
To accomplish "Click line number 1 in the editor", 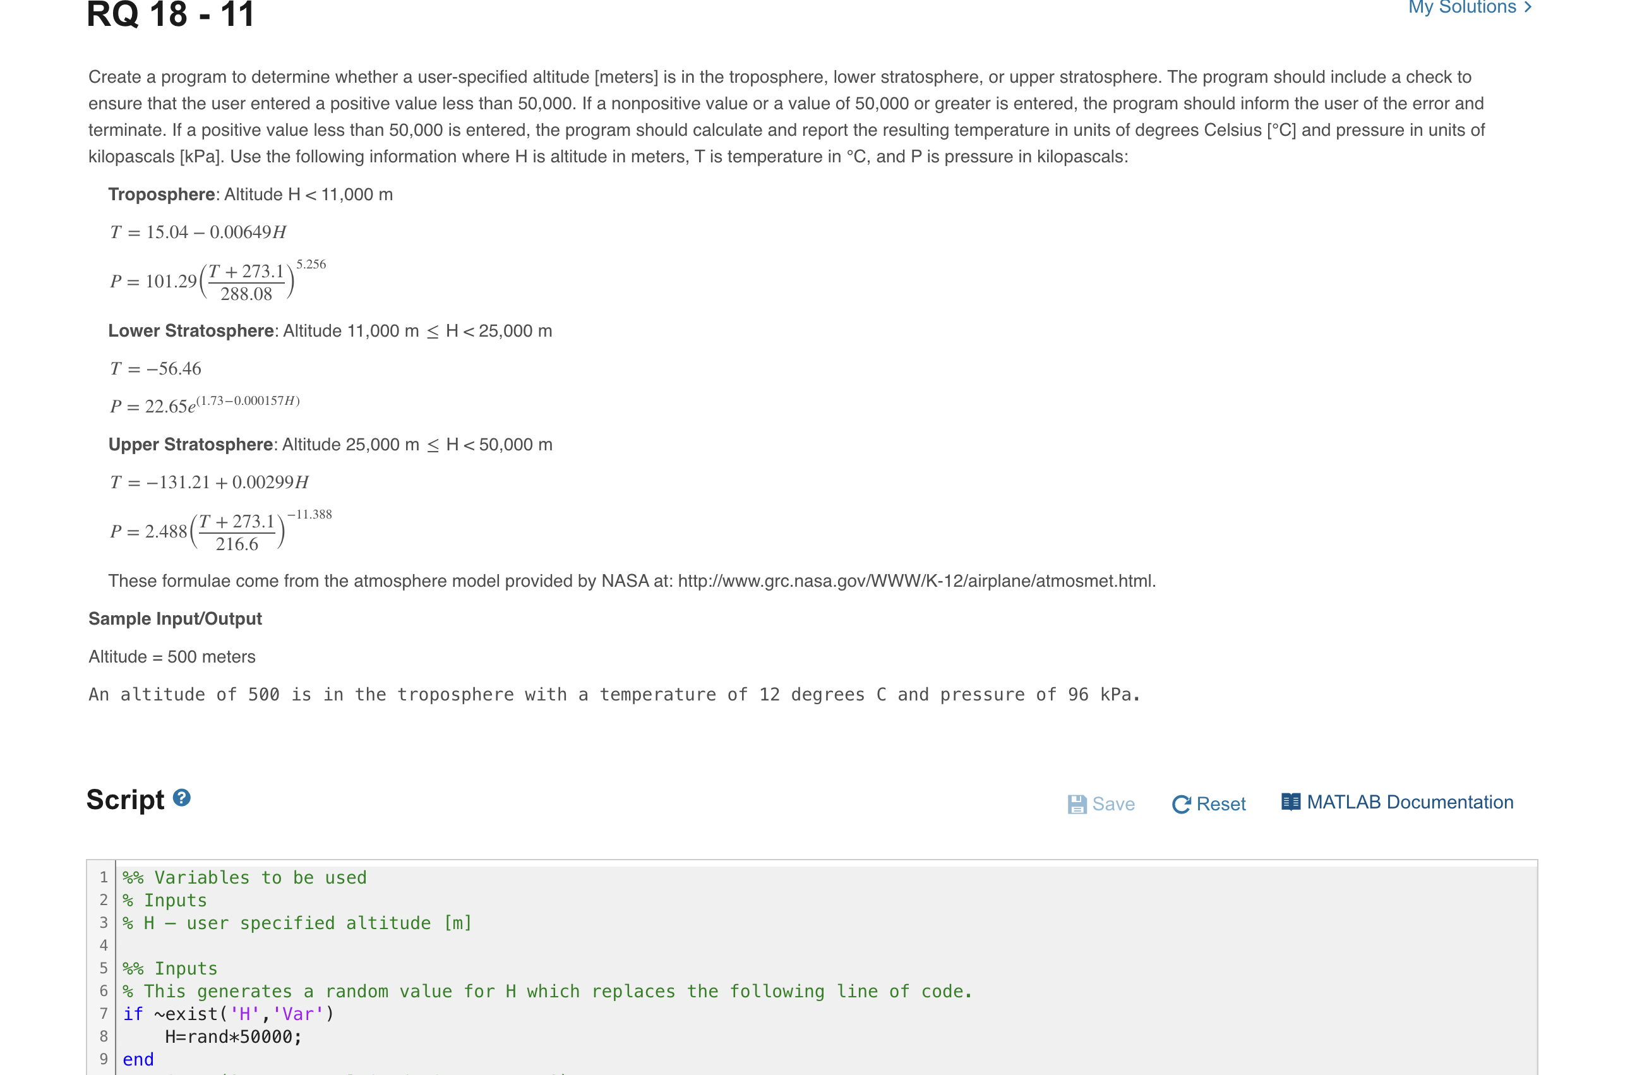I will click(104, 877).
